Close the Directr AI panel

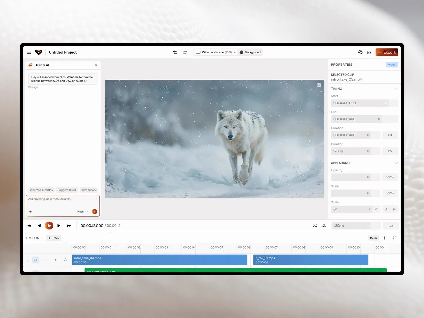point(96,65)
